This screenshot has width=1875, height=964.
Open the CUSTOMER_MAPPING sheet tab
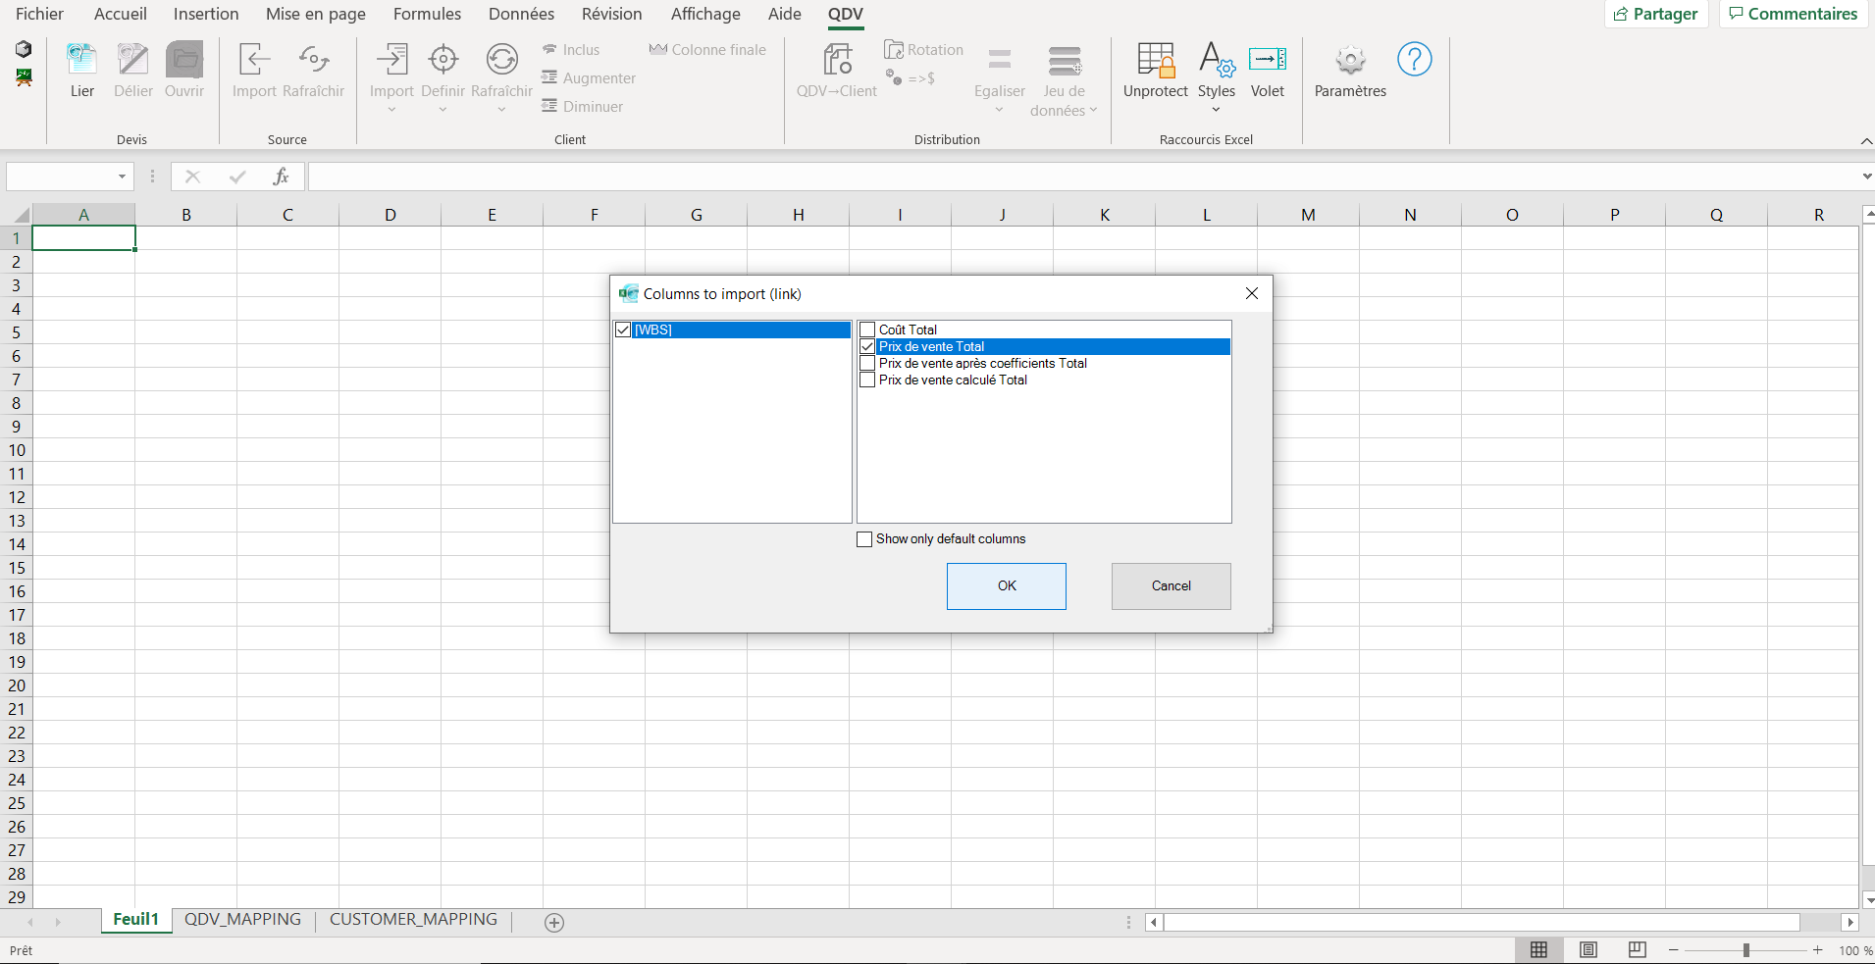[x=413, y=920]
